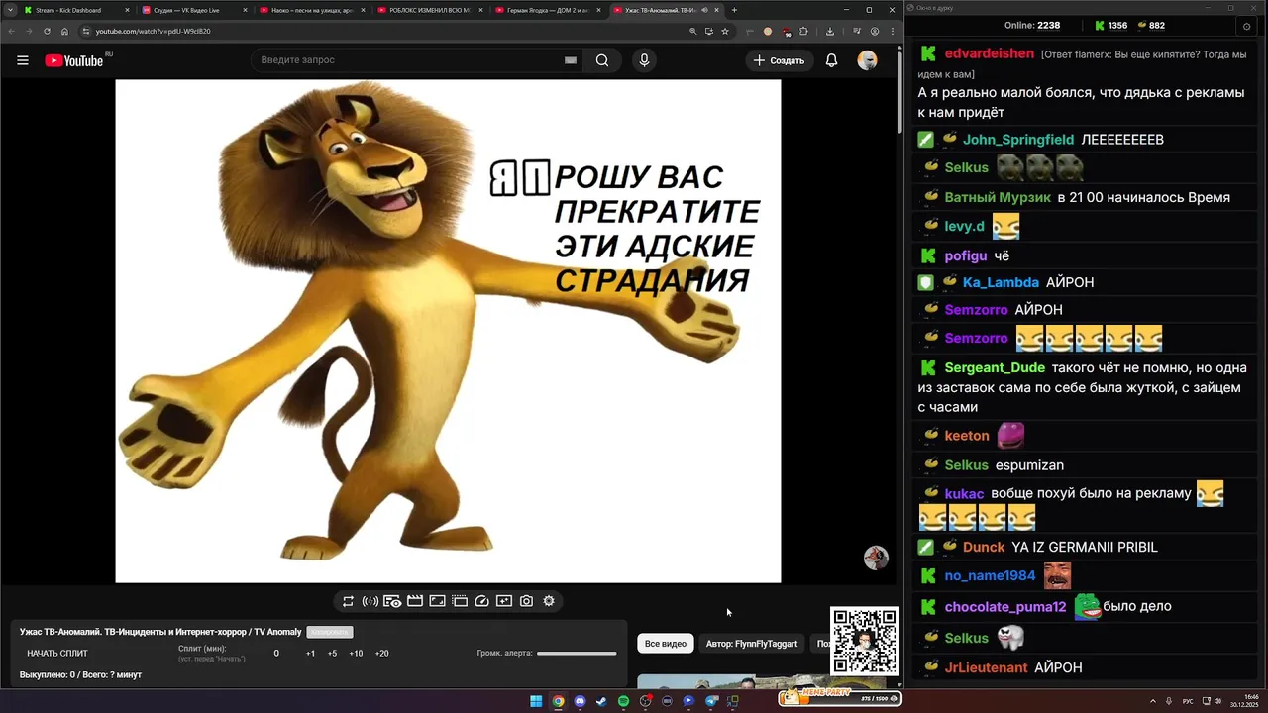Click the resize window icon under video
The width and height of the screenshot is (1268, 713).
(437, 601)
